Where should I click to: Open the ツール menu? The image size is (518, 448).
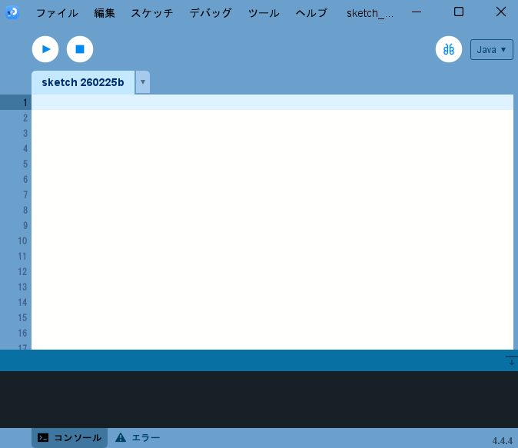pos(264,13)
